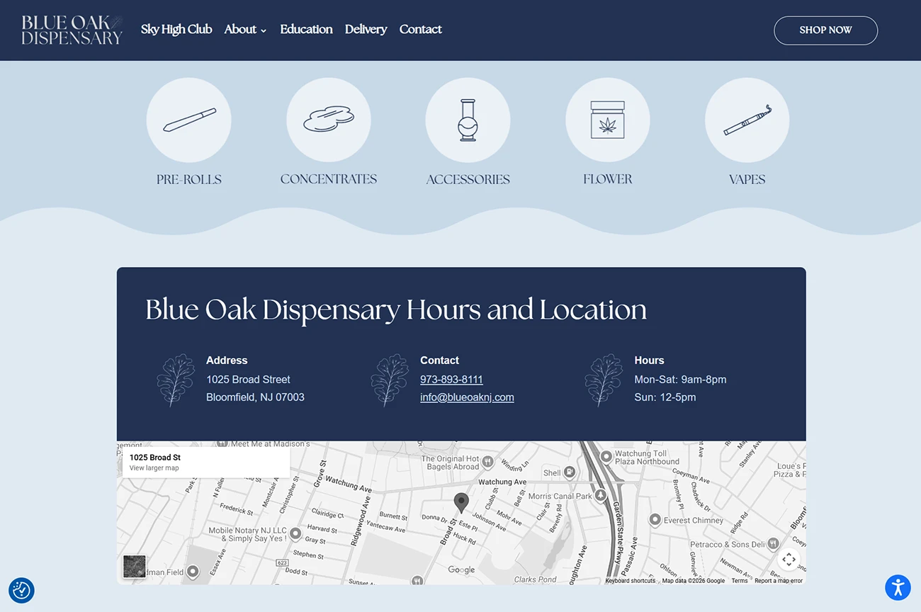Click the FLOWER label

click(x=608, y=179)
